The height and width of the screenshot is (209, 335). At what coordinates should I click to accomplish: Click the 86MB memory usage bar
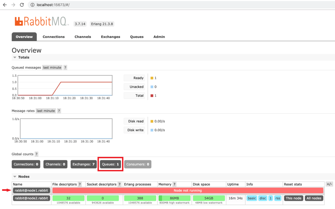[174, 198]
